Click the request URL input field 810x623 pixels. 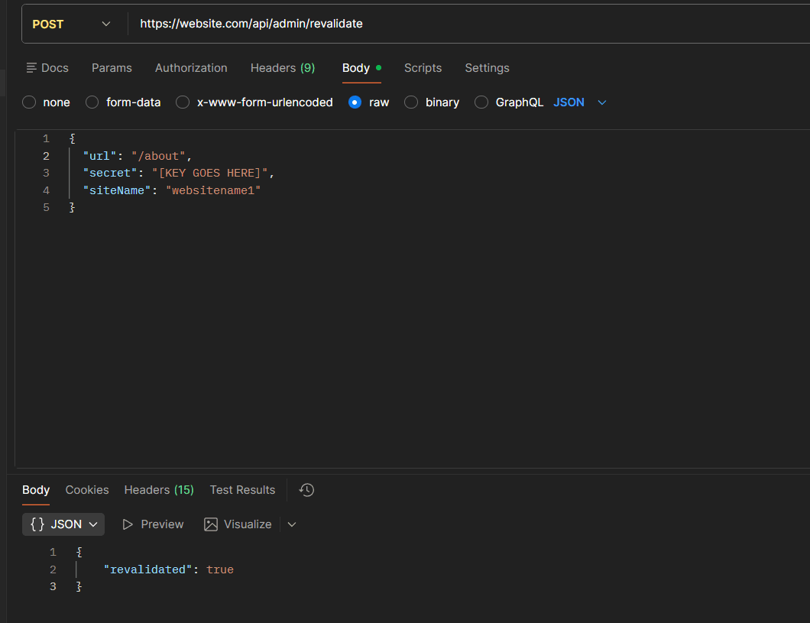458,24
